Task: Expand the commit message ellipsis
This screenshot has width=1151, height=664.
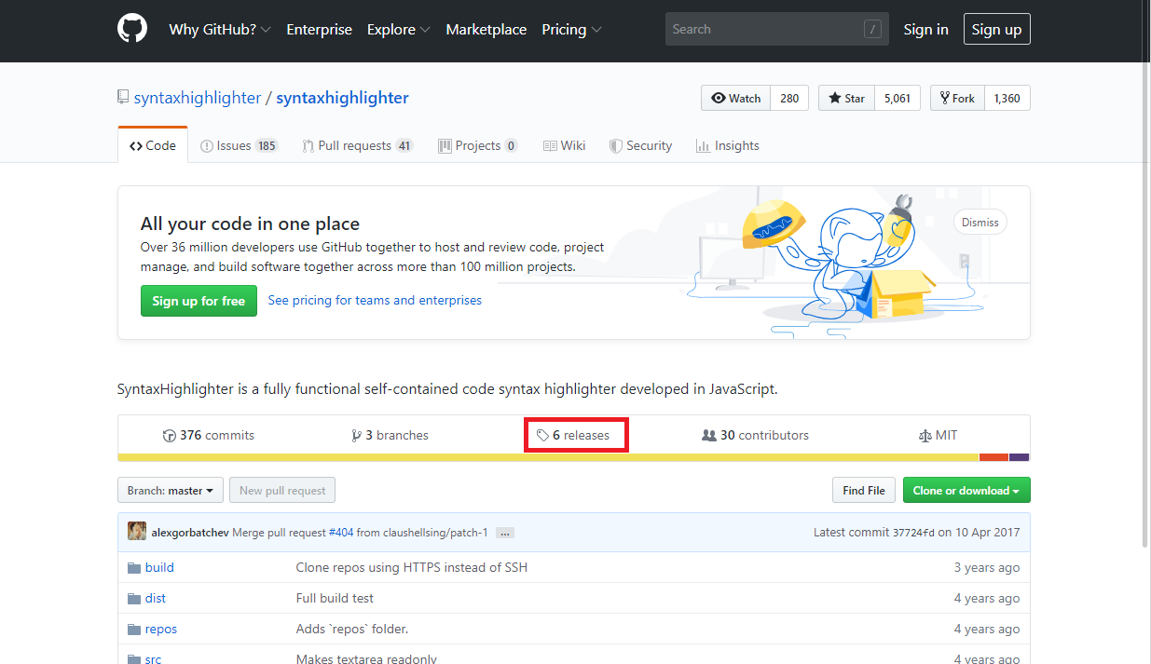Action: [505, 533]
